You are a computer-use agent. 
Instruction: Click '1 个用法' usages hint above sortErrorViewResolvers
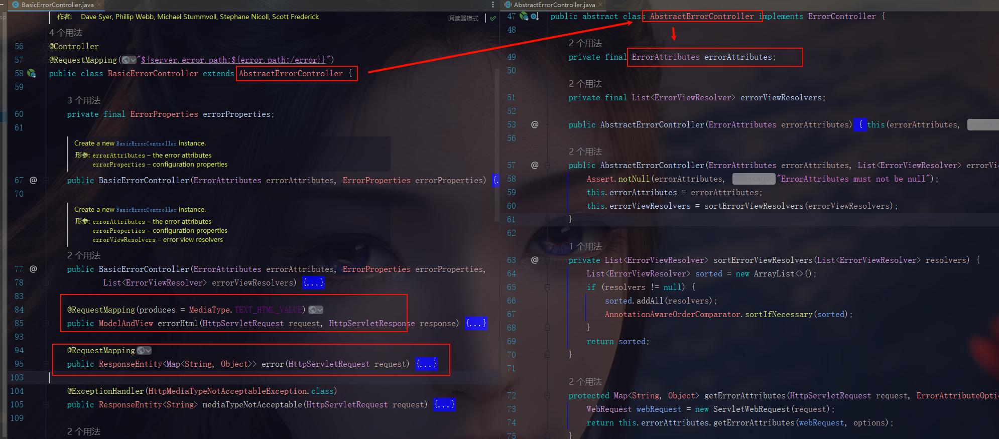click(x=585, y=246)
